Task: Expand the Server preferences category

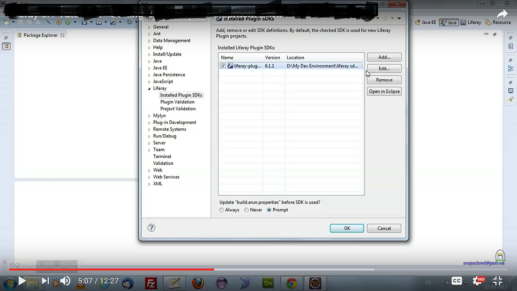Action: [x=149, y=143]
